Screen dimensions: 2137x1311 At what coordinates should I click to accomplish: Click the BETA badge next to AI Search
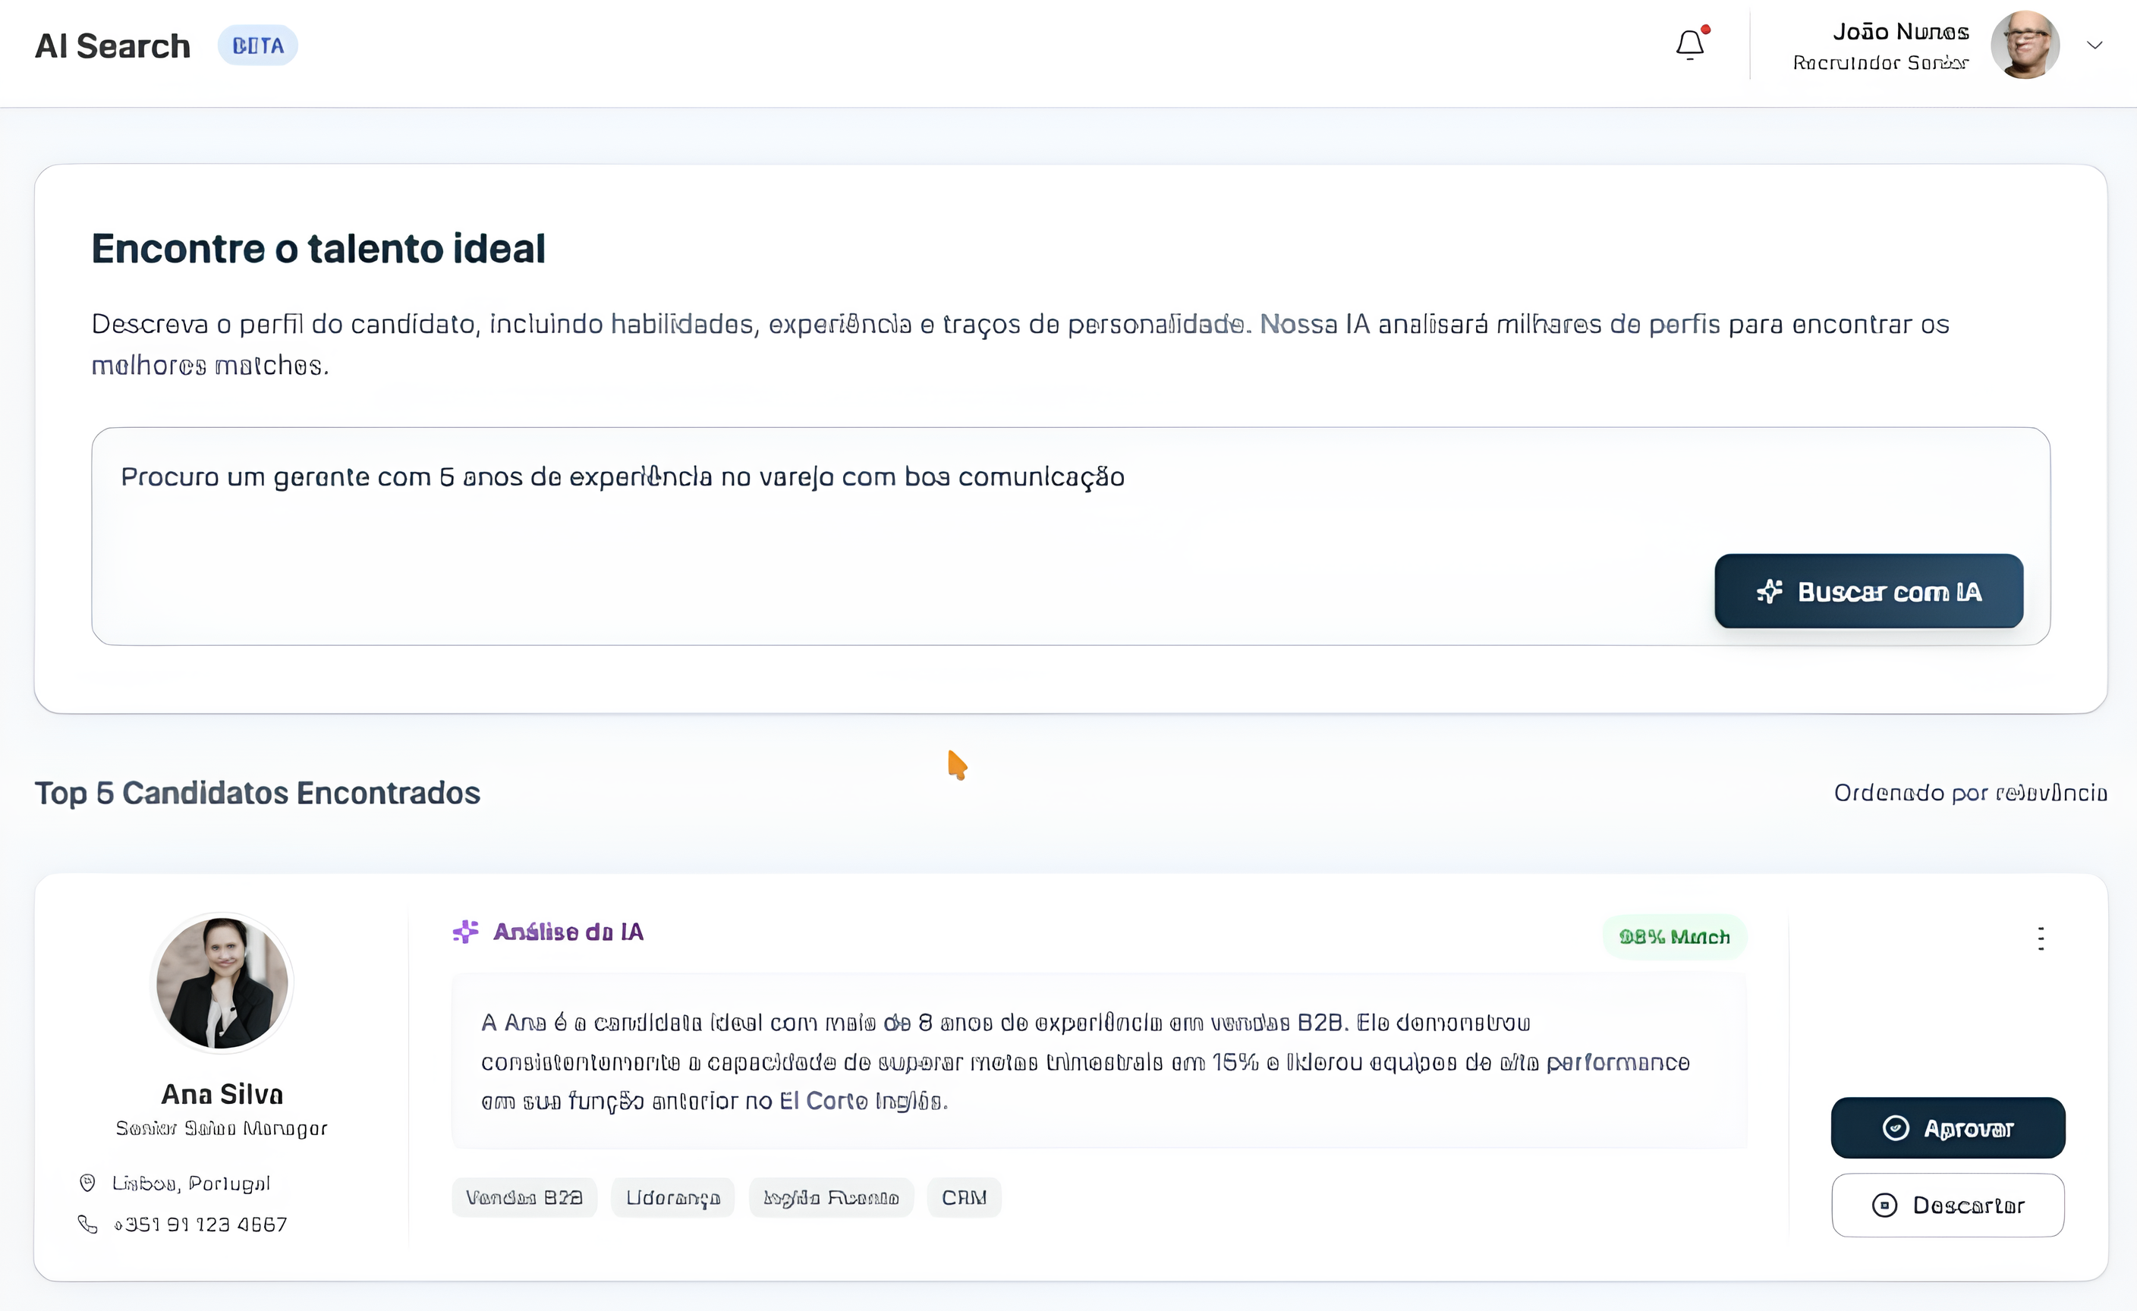257,45
